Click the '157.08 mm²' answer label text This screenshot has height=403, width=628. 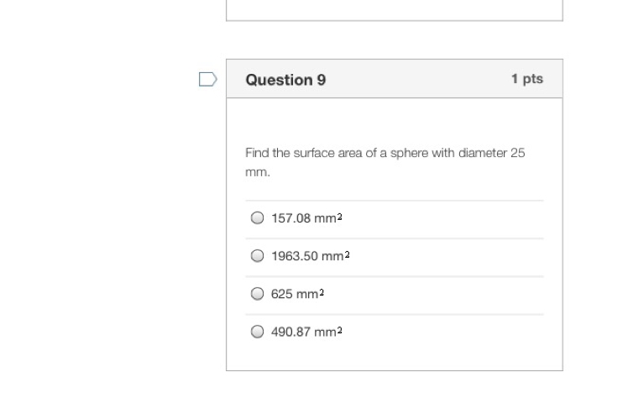[x=306, y=218]
